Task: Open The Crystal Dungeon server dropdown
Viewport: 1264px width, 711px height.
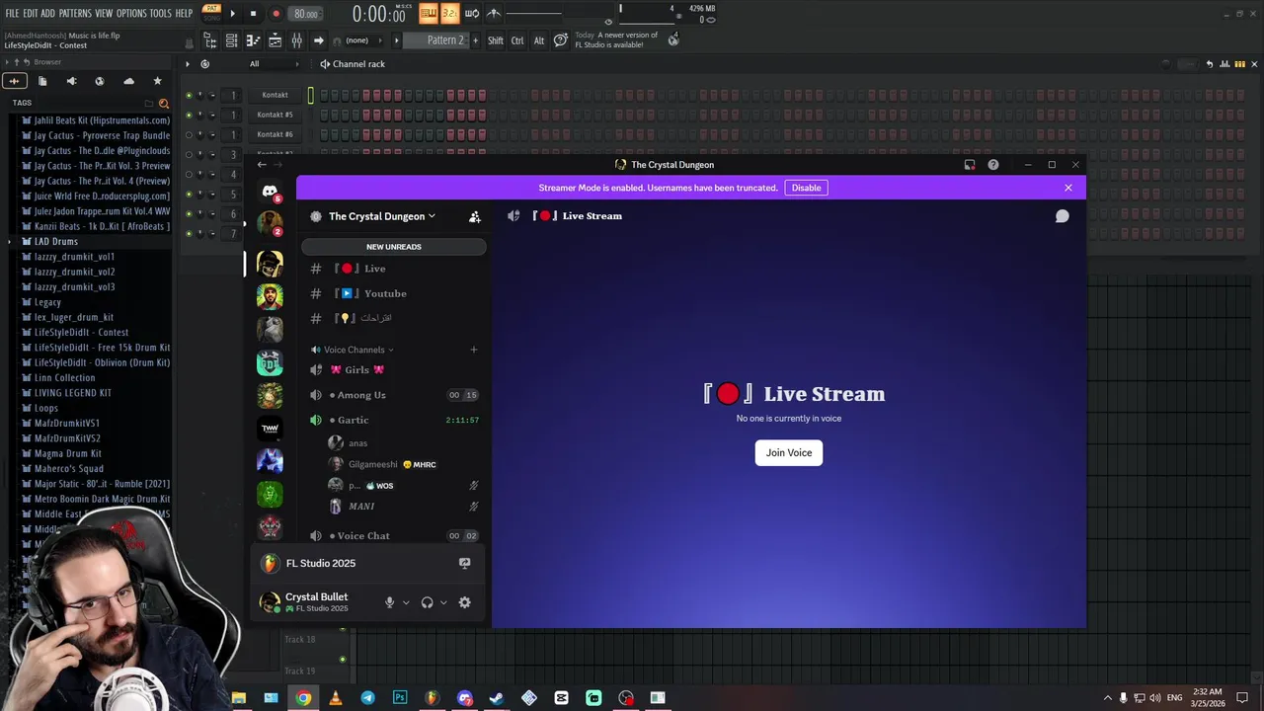Action: [382, 216]
